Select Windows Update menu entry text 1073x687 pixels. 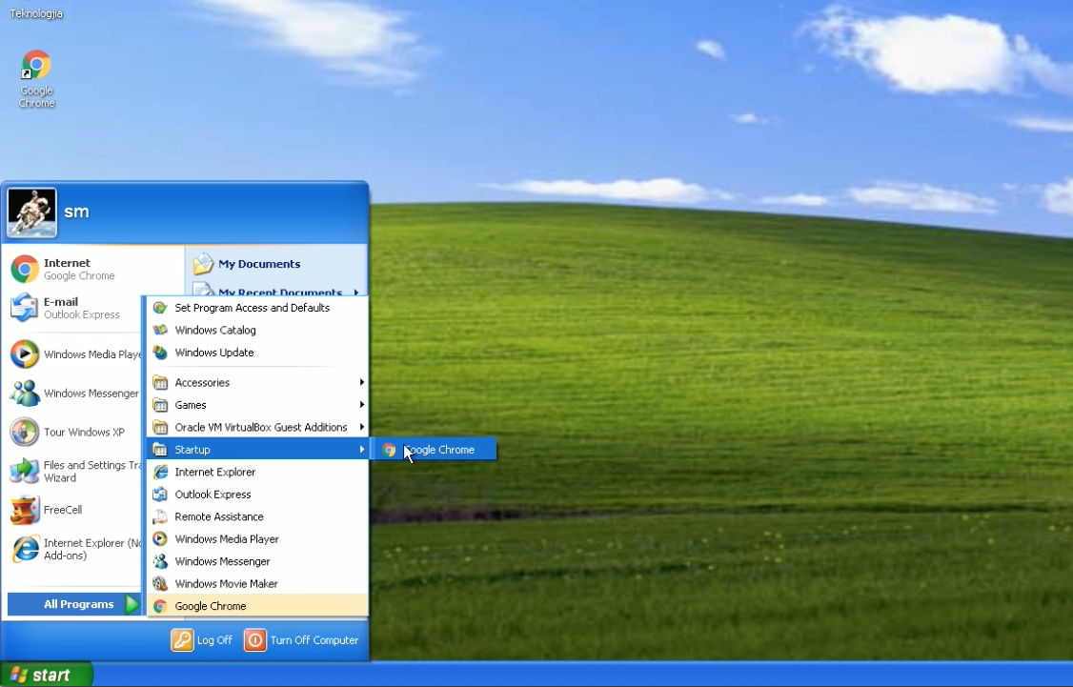point(214,353)
